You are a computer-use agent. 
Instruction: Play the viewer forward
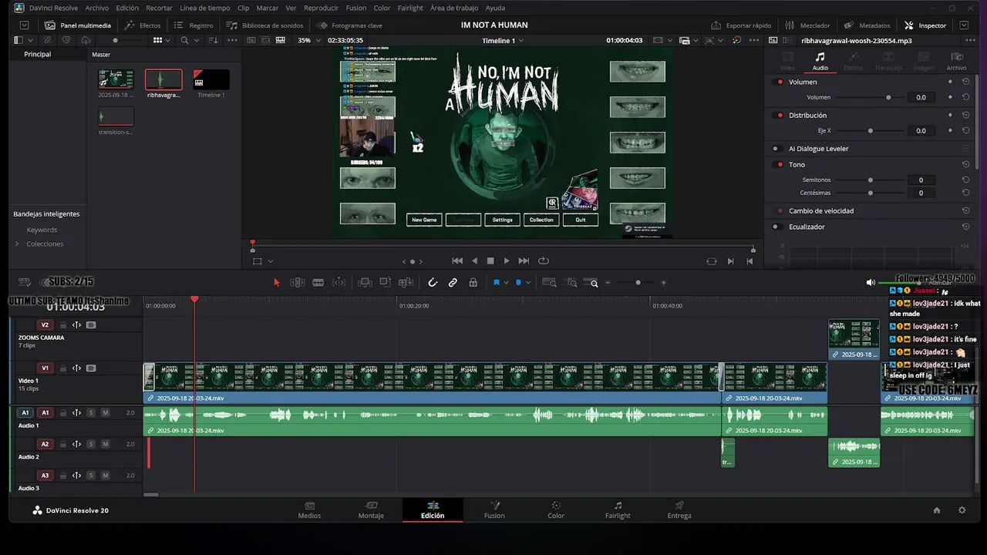click(507, 261)
